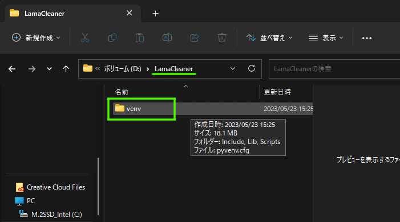Open the 表示 view menu
This screenshot has width=400, height=222.
point(326,38)
